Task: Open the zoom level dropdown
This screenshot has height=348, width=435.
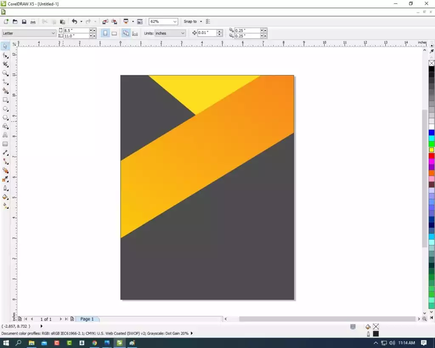Action: click(x=175, y=22)
